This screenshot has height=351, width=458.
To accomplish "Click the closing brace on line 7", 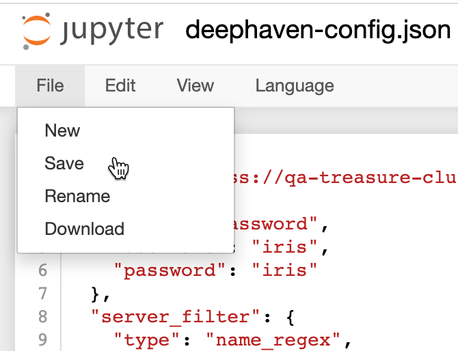I will point(96,294).
